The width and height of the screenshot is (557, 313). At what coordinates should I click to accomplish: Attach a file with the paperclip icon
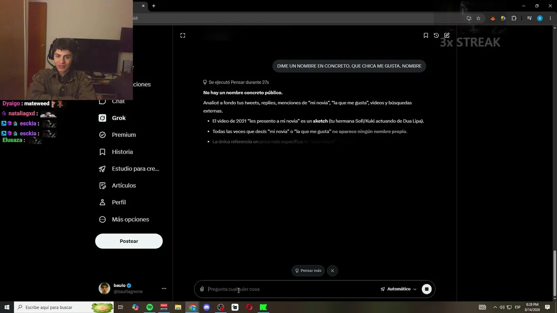pos(202,289)
